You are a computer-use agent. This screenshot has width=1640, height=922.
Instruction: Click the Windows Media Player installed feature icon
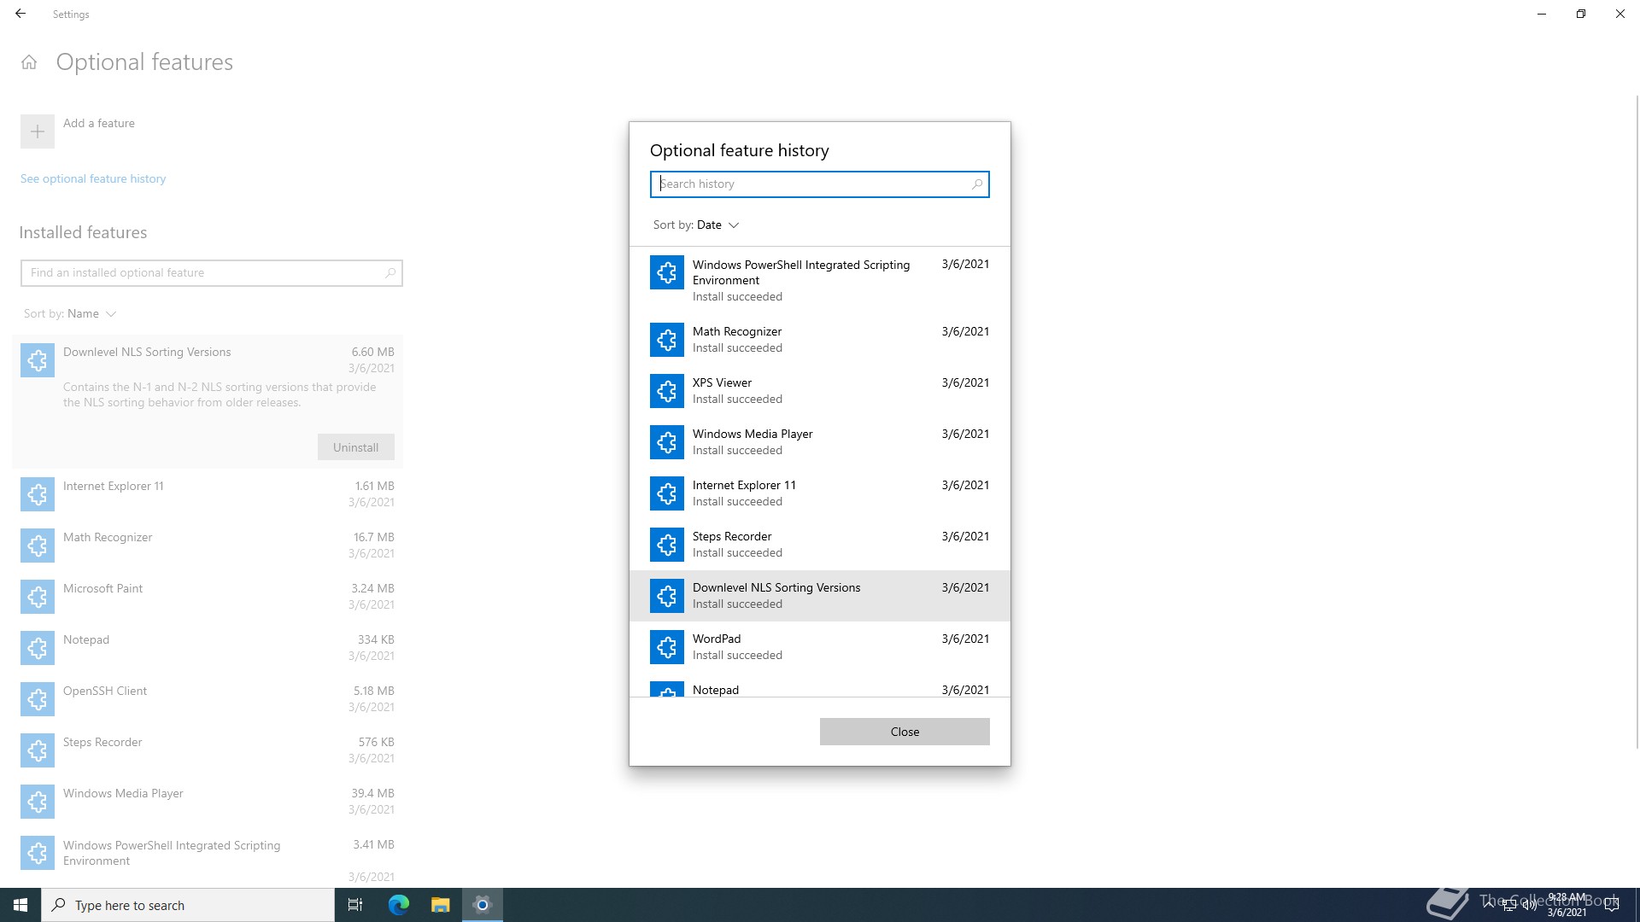38,802
